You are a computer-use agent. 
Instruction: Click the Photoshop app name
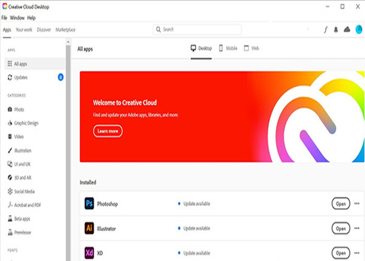point(107,204)
